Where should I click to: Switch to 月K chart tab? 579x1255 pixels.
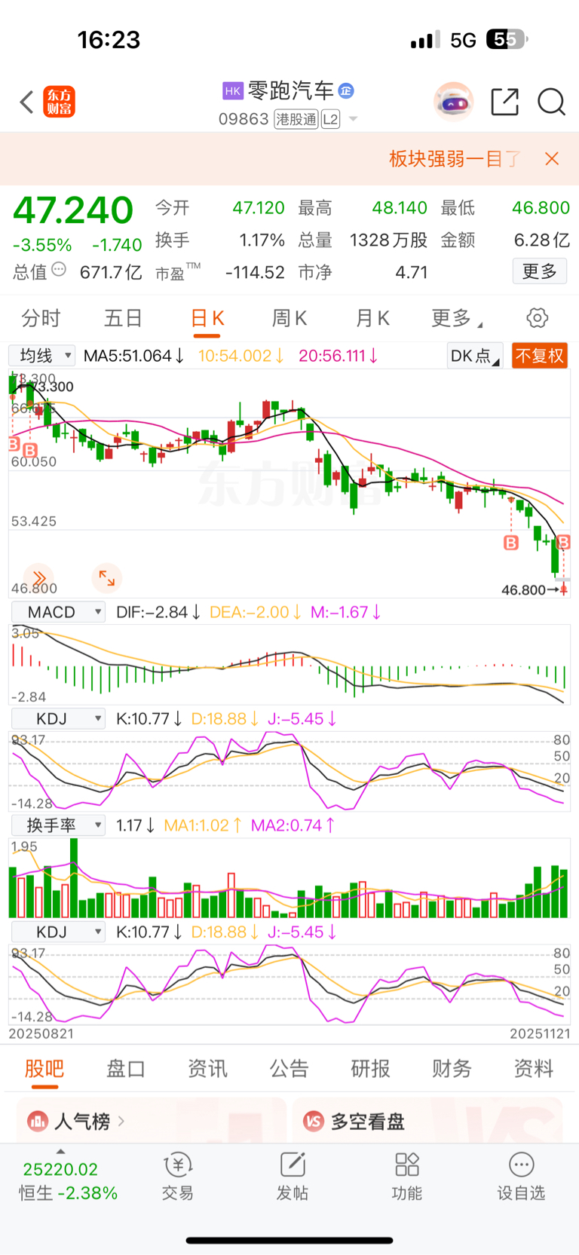[372, 318]
